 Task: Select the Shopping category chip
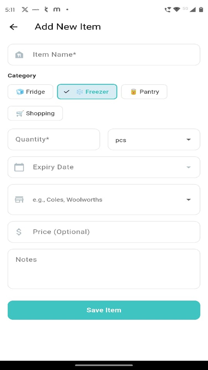pos(35,113)
